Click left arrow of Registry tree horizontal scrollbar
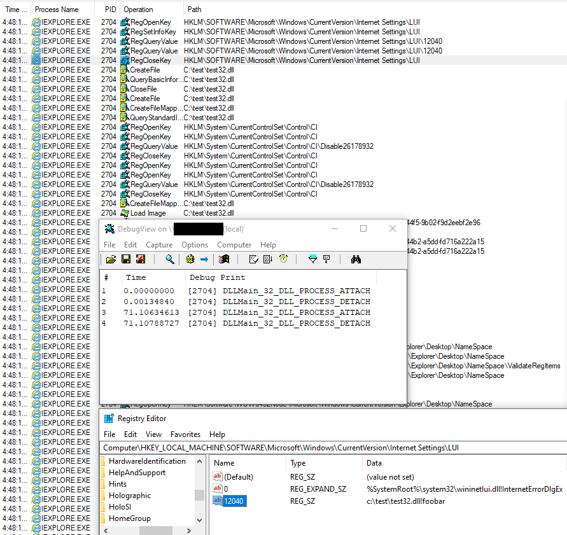The height and width of the screenshot is (535, 567). point(106,531)
